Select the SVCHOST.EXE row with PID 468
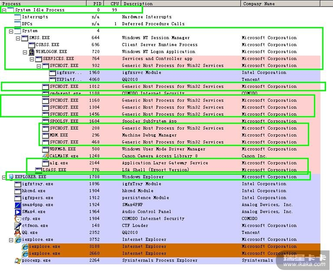 181,142
